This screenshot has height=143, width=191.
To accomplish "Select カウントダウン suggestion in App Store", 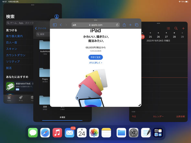I will 16,55.
